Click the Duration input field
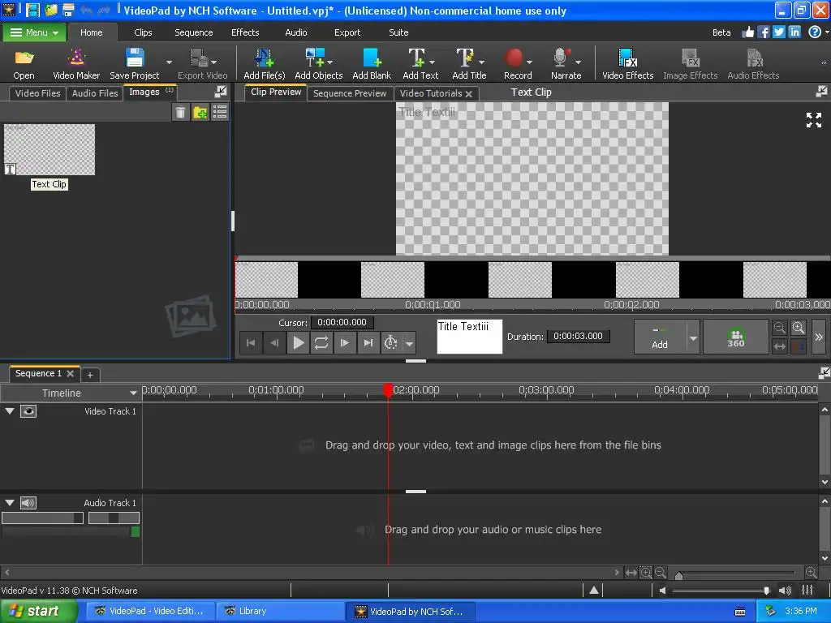Screen dimensions: 831x623 tap(578, 337)
